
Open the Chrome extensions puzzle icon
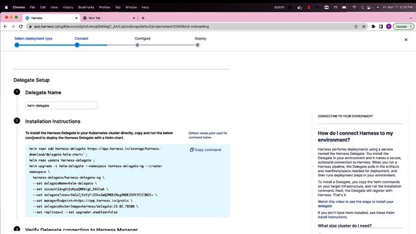point(373,27)
